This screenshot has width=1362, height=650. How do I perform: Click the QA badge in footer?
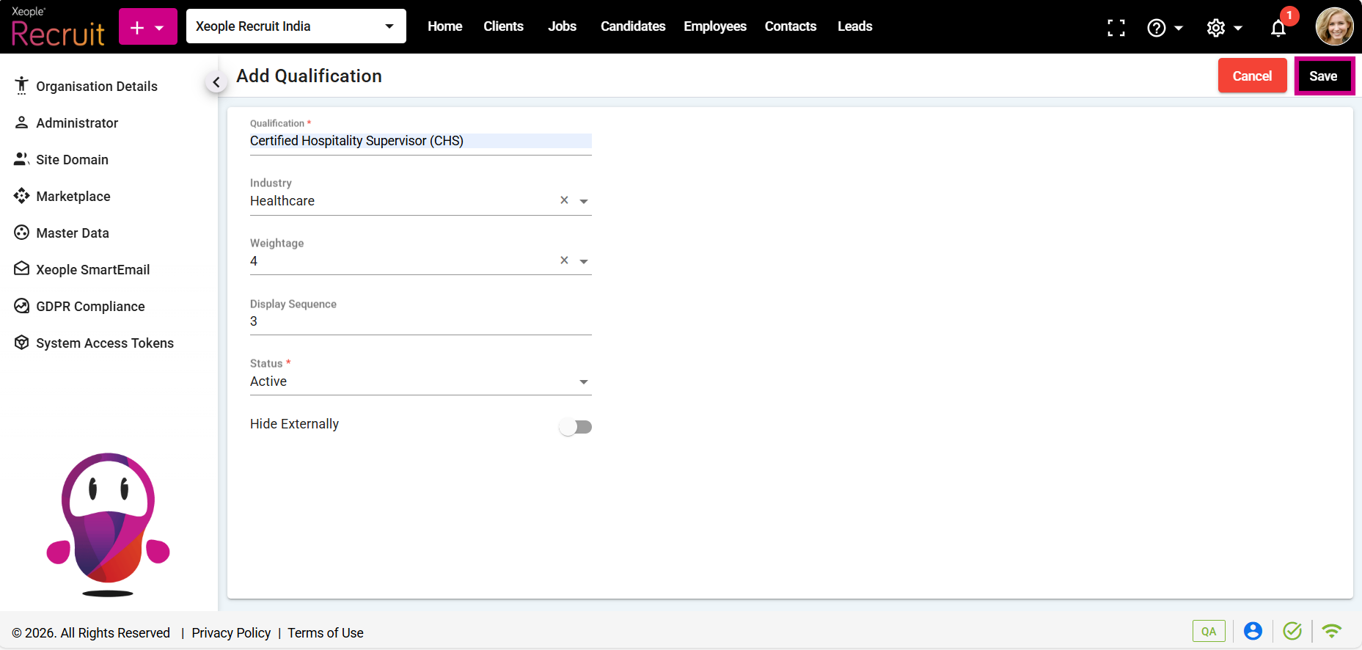(x=1209, y=631)
